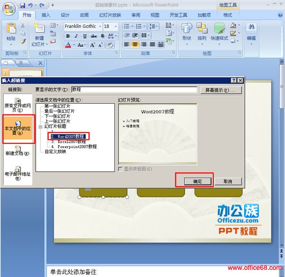Open line spacing dropdown
The height and width of the screenshot is (277, 285).
153,27
